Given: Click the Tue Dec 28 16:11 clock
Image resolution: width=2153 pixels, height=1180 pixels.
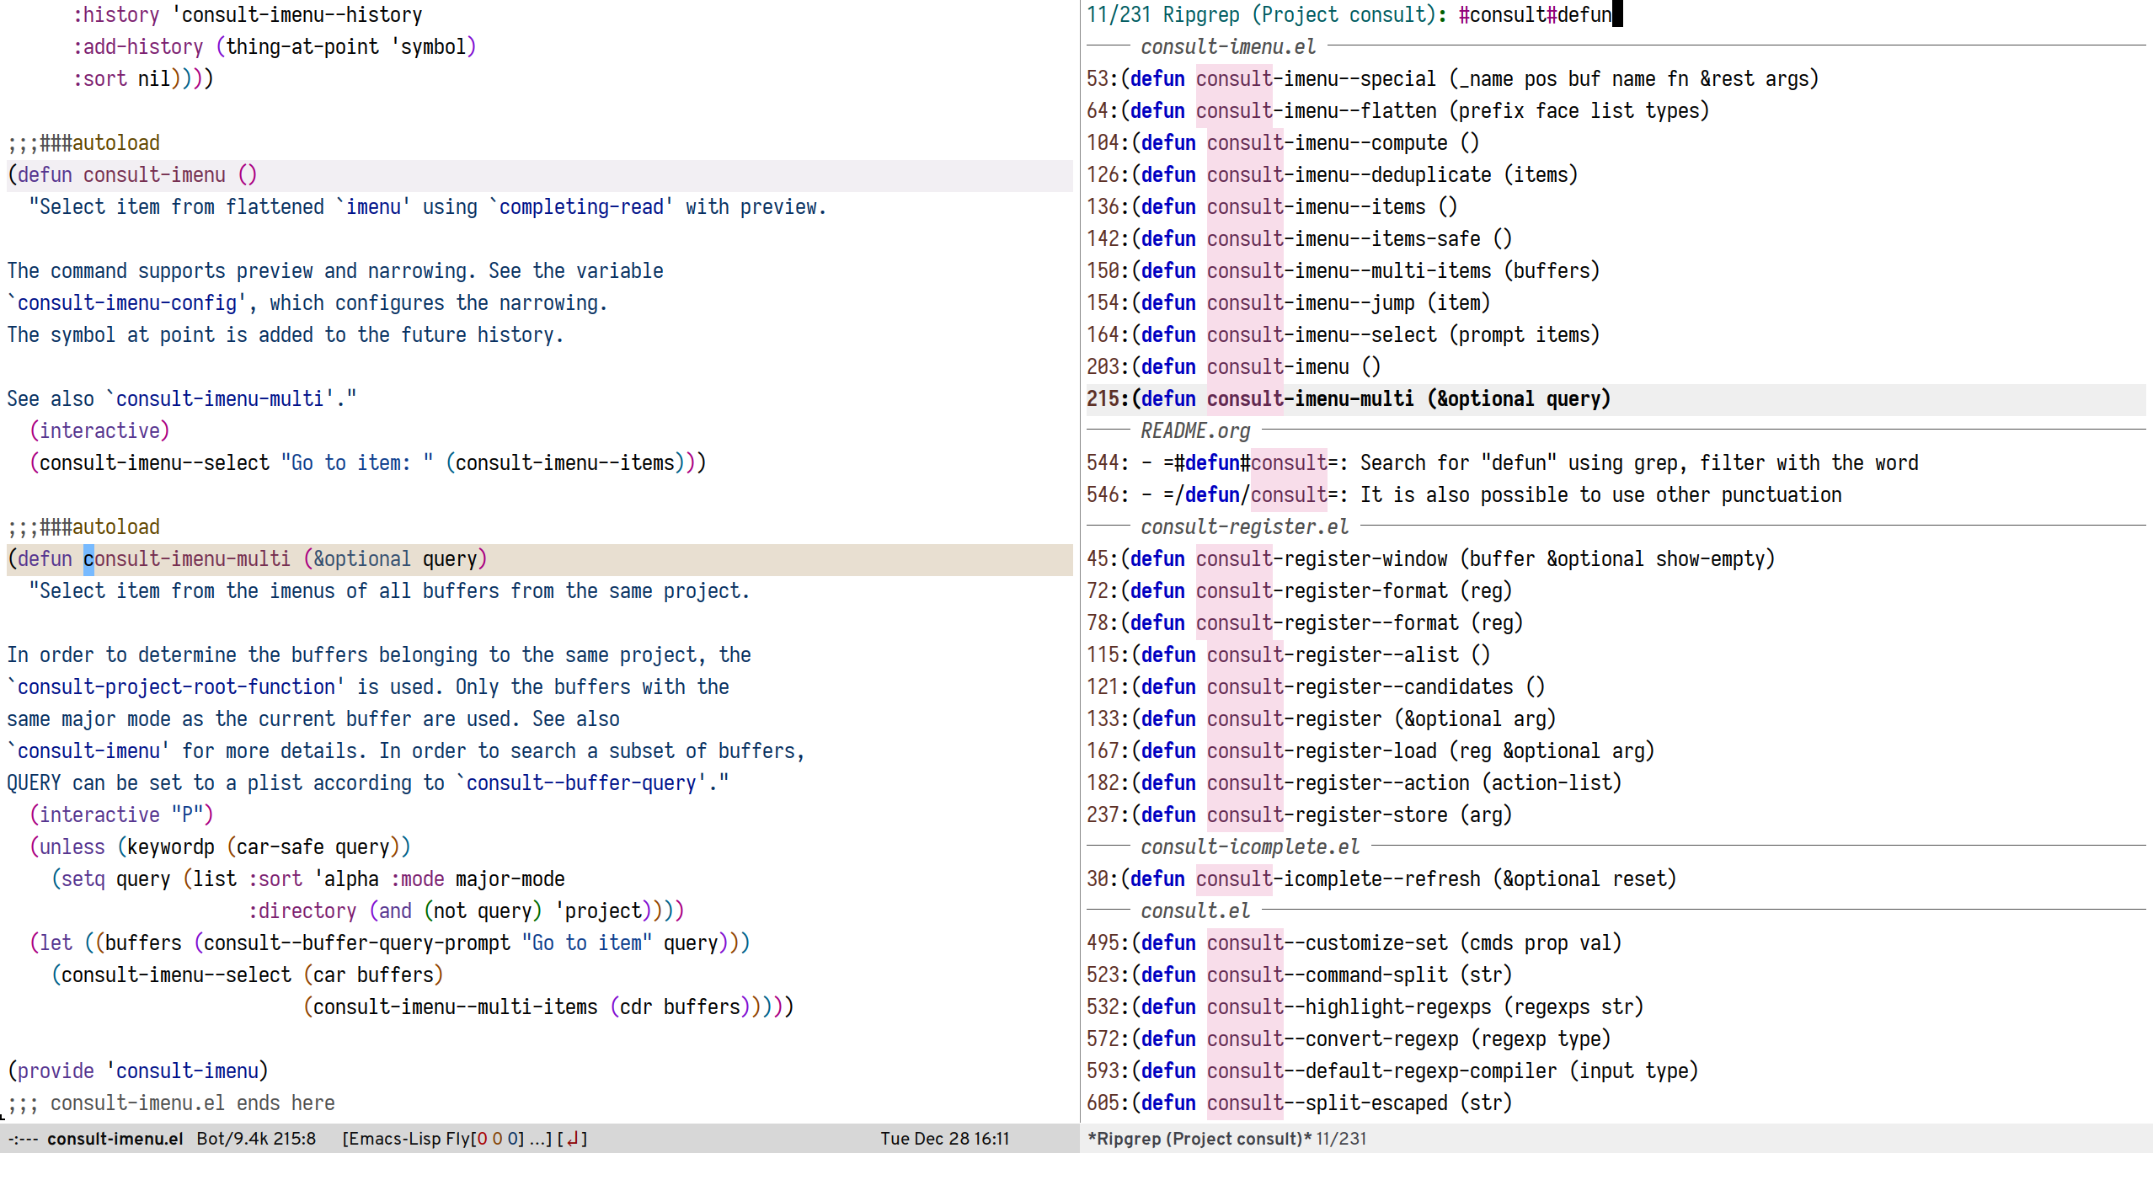Looking at the screenshot, I should (944, 1139).
